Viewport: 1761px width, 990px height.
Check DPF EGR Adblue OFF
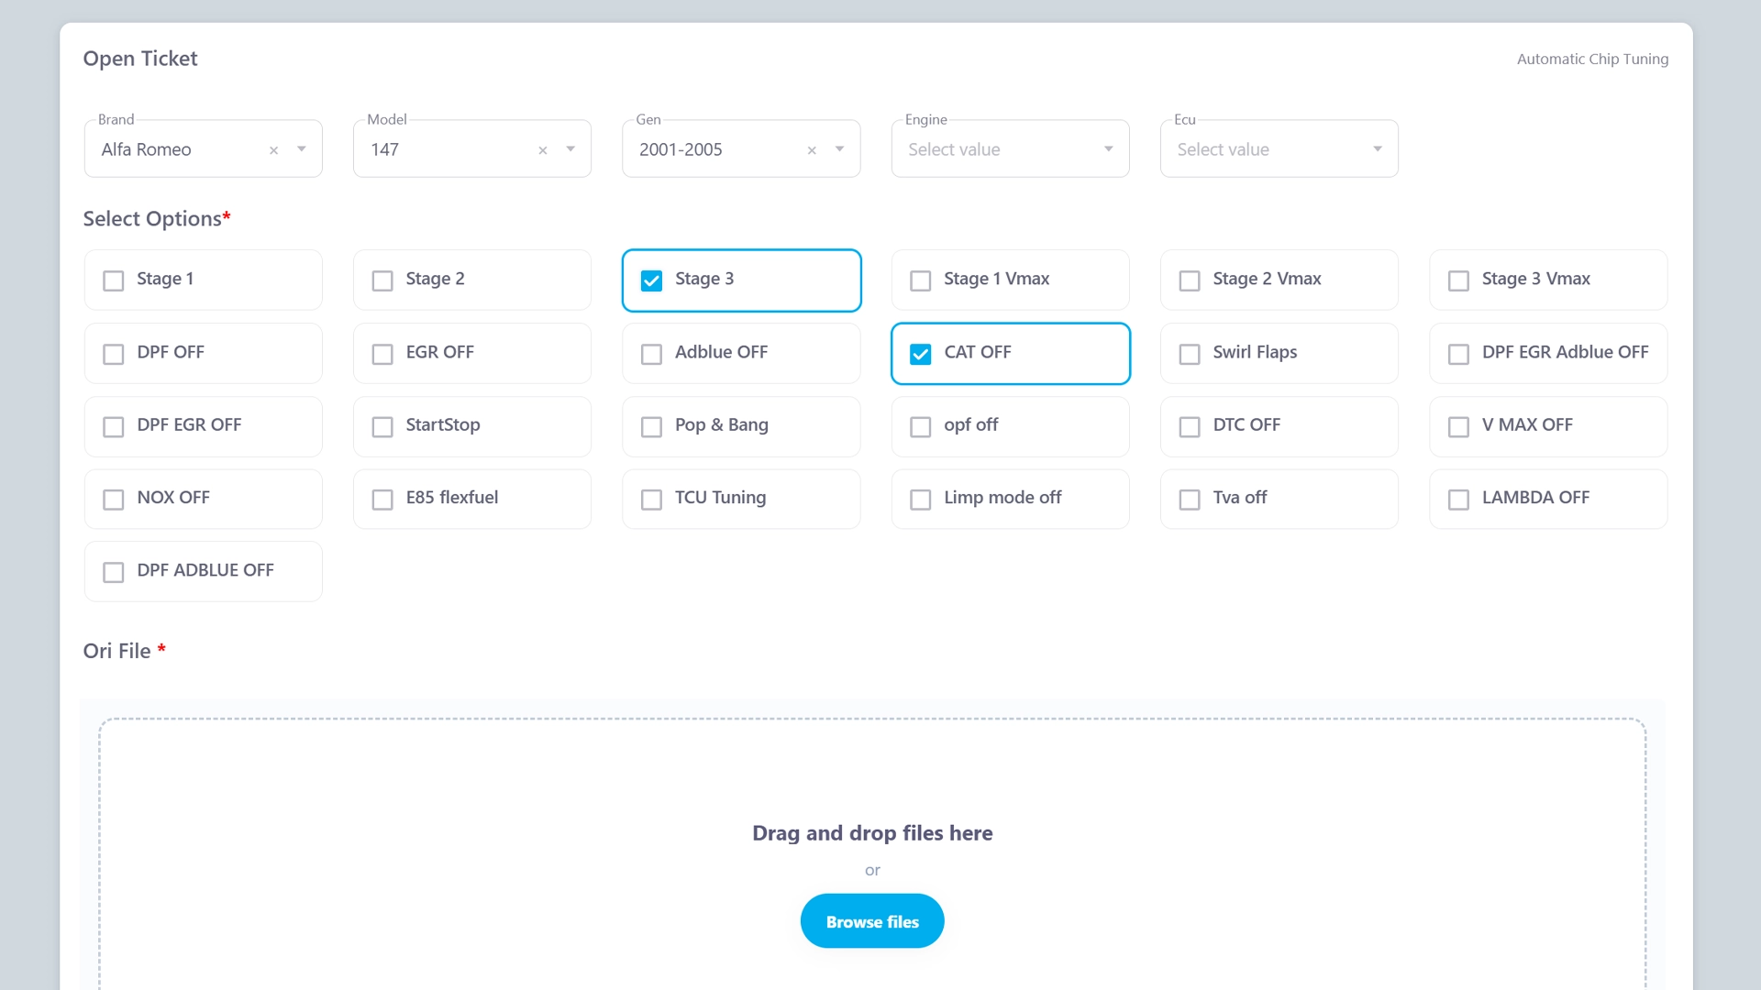coord(1458,354)
